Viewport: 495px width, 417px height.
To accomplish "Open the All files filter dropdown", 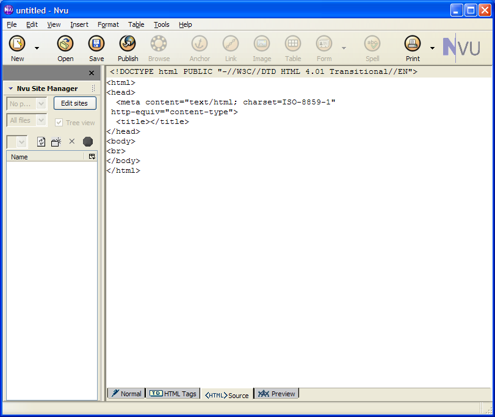I will tap(26, 120).
